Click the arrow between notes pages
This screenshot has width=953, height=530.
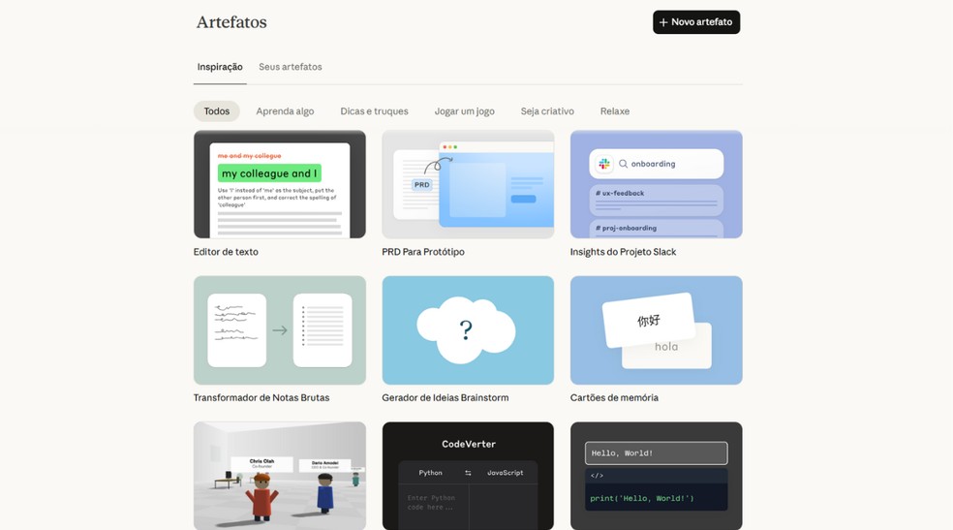coord(280,330)
